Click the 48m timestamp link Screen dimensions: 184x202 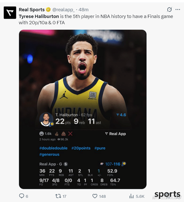(83, 10)
